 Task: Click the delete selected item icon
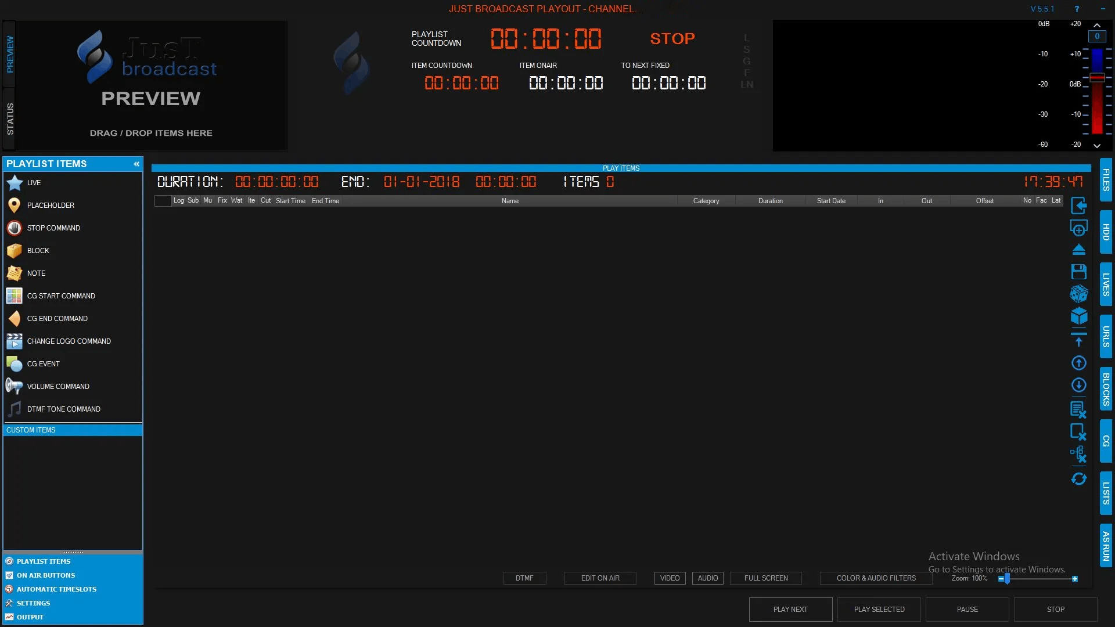pos(1078,431)
